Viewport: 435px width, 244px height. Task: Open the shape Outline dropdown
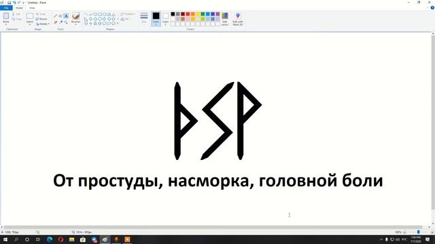(128, 14)
